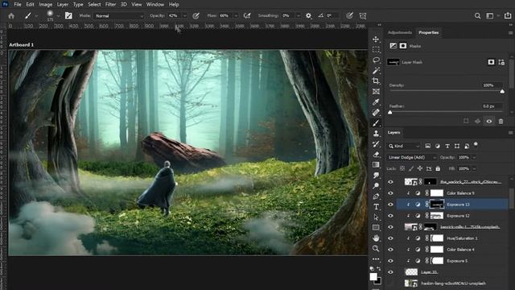Adjust the mask Feather slider handle

point(389,113)
